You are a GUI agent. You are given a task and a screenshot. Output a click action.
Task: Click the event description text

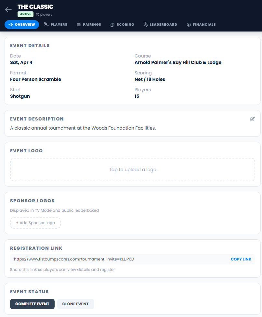tap(83, 128)
